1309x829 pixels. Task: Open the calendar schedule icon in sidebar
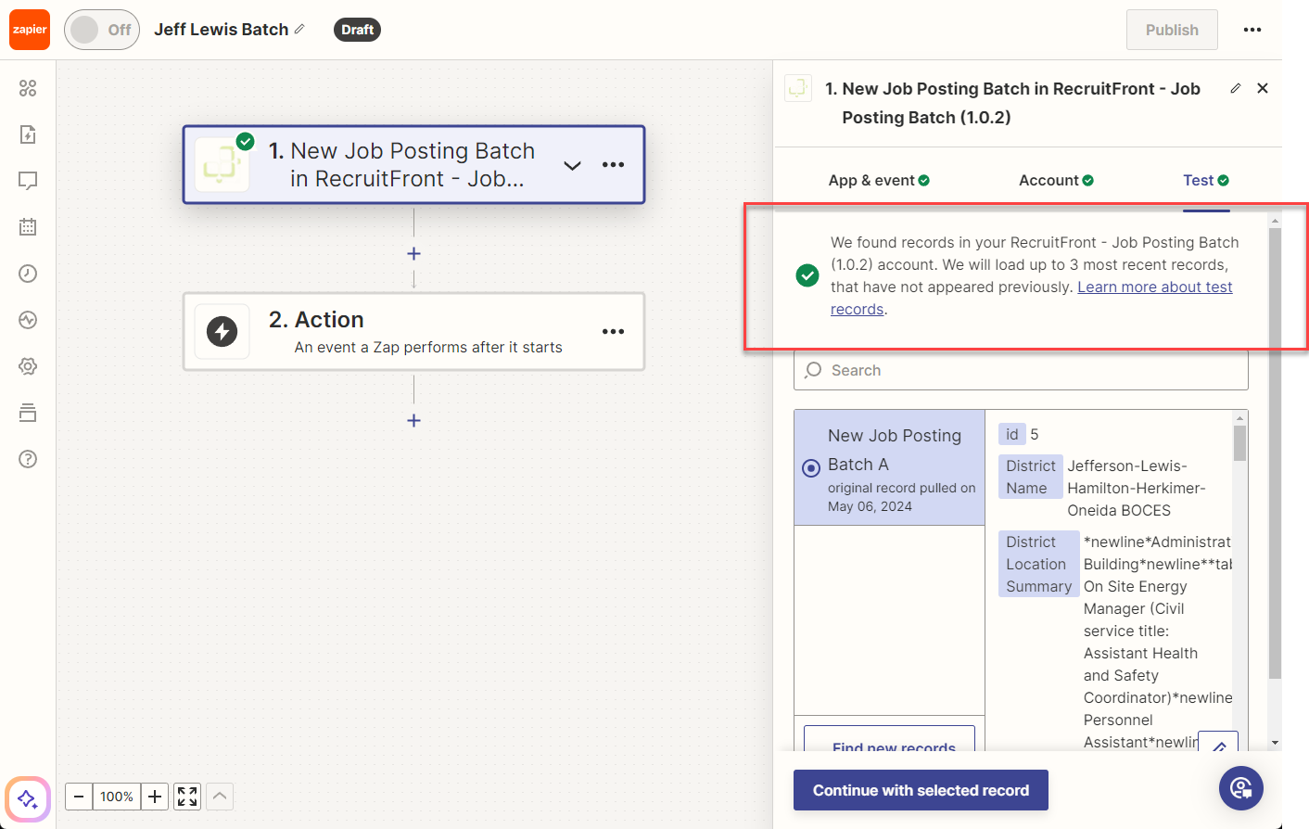(x=28, y=227)
